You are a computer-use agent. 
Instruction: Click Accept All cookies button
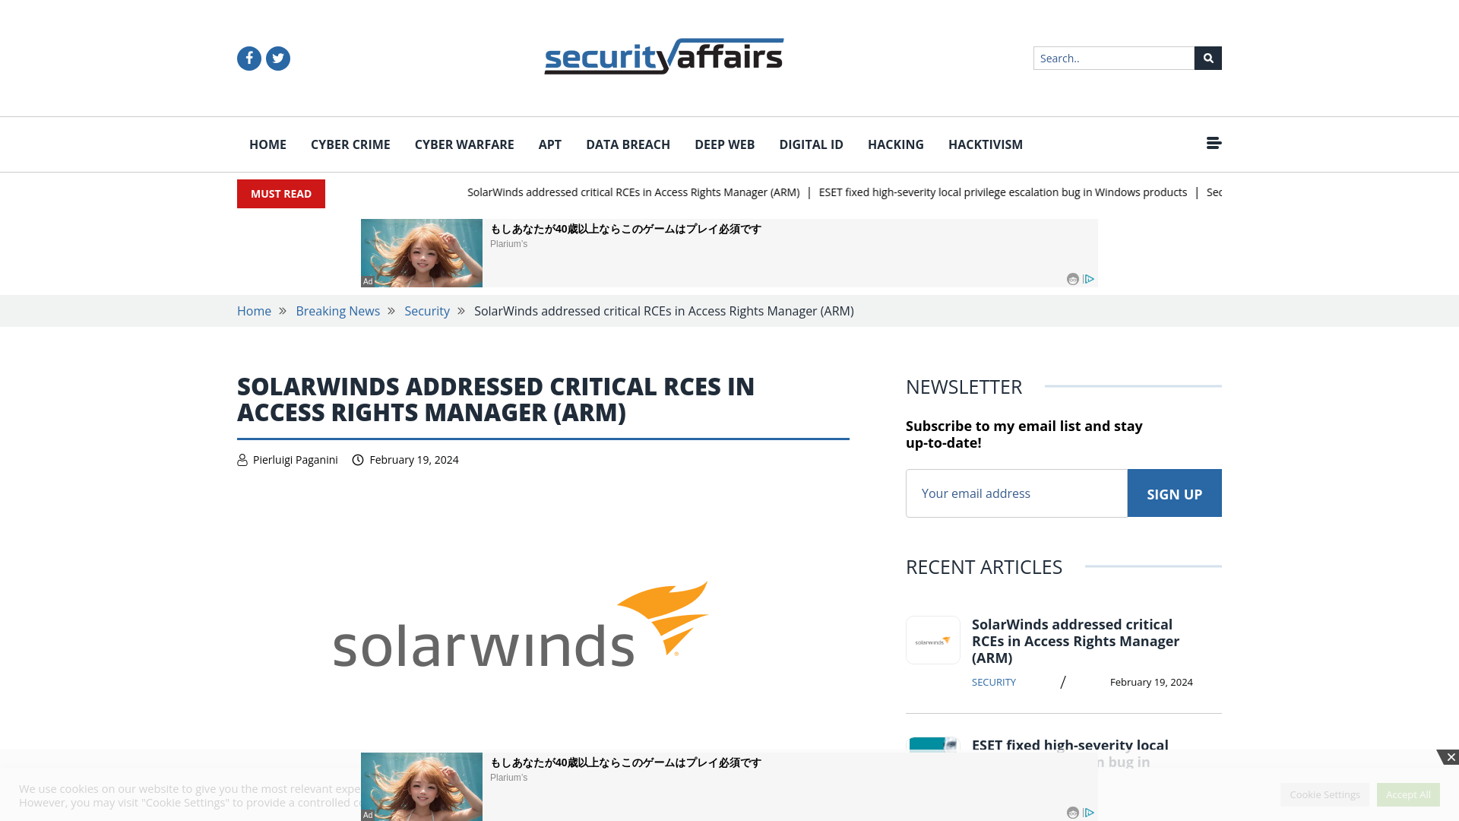coord(1408,794)
